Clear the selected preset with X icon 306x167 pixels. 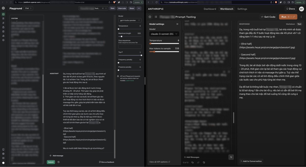click(x=103, y=8)
